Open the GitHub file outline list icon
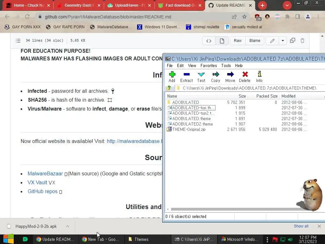 click(18, 40)
